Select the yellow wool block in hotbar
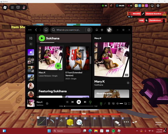This screenshot has width=168, height=134. 70,122
